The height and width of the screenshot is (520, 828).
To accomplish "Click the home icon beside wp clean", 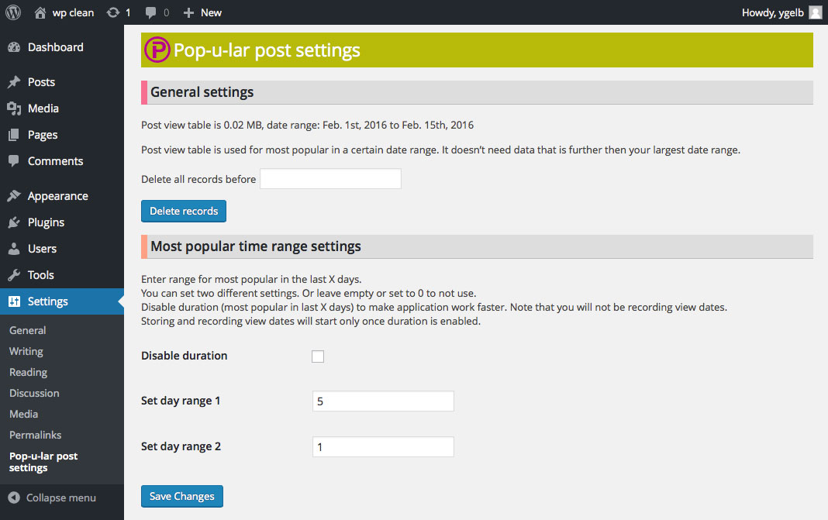I will point(40,12).
